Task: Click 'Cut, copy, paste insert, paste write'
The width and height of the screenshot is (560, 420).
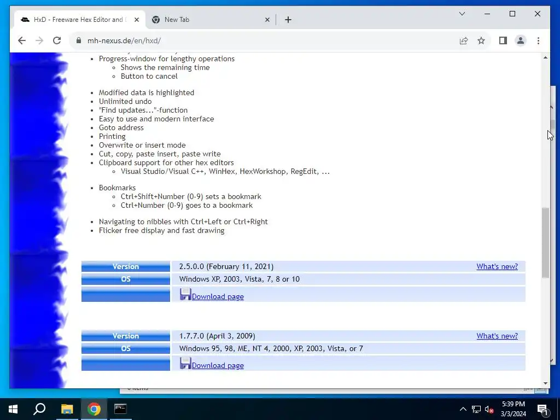Action: [160, 154]
